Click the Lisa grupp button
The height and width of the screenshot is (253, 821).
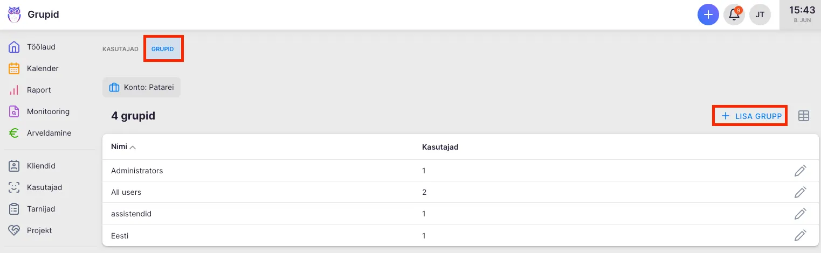click(751, 116)
